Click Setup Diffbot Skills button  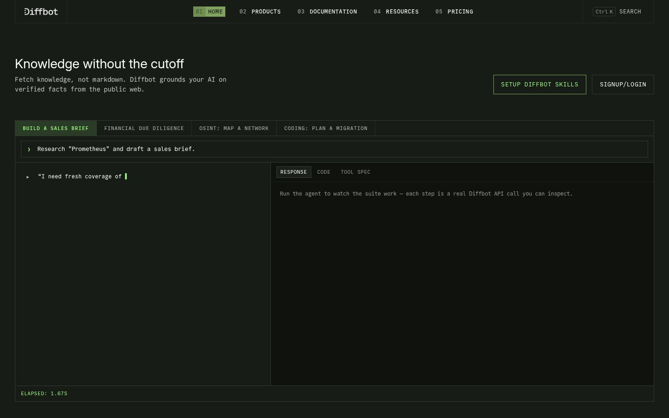coord(540,85)
